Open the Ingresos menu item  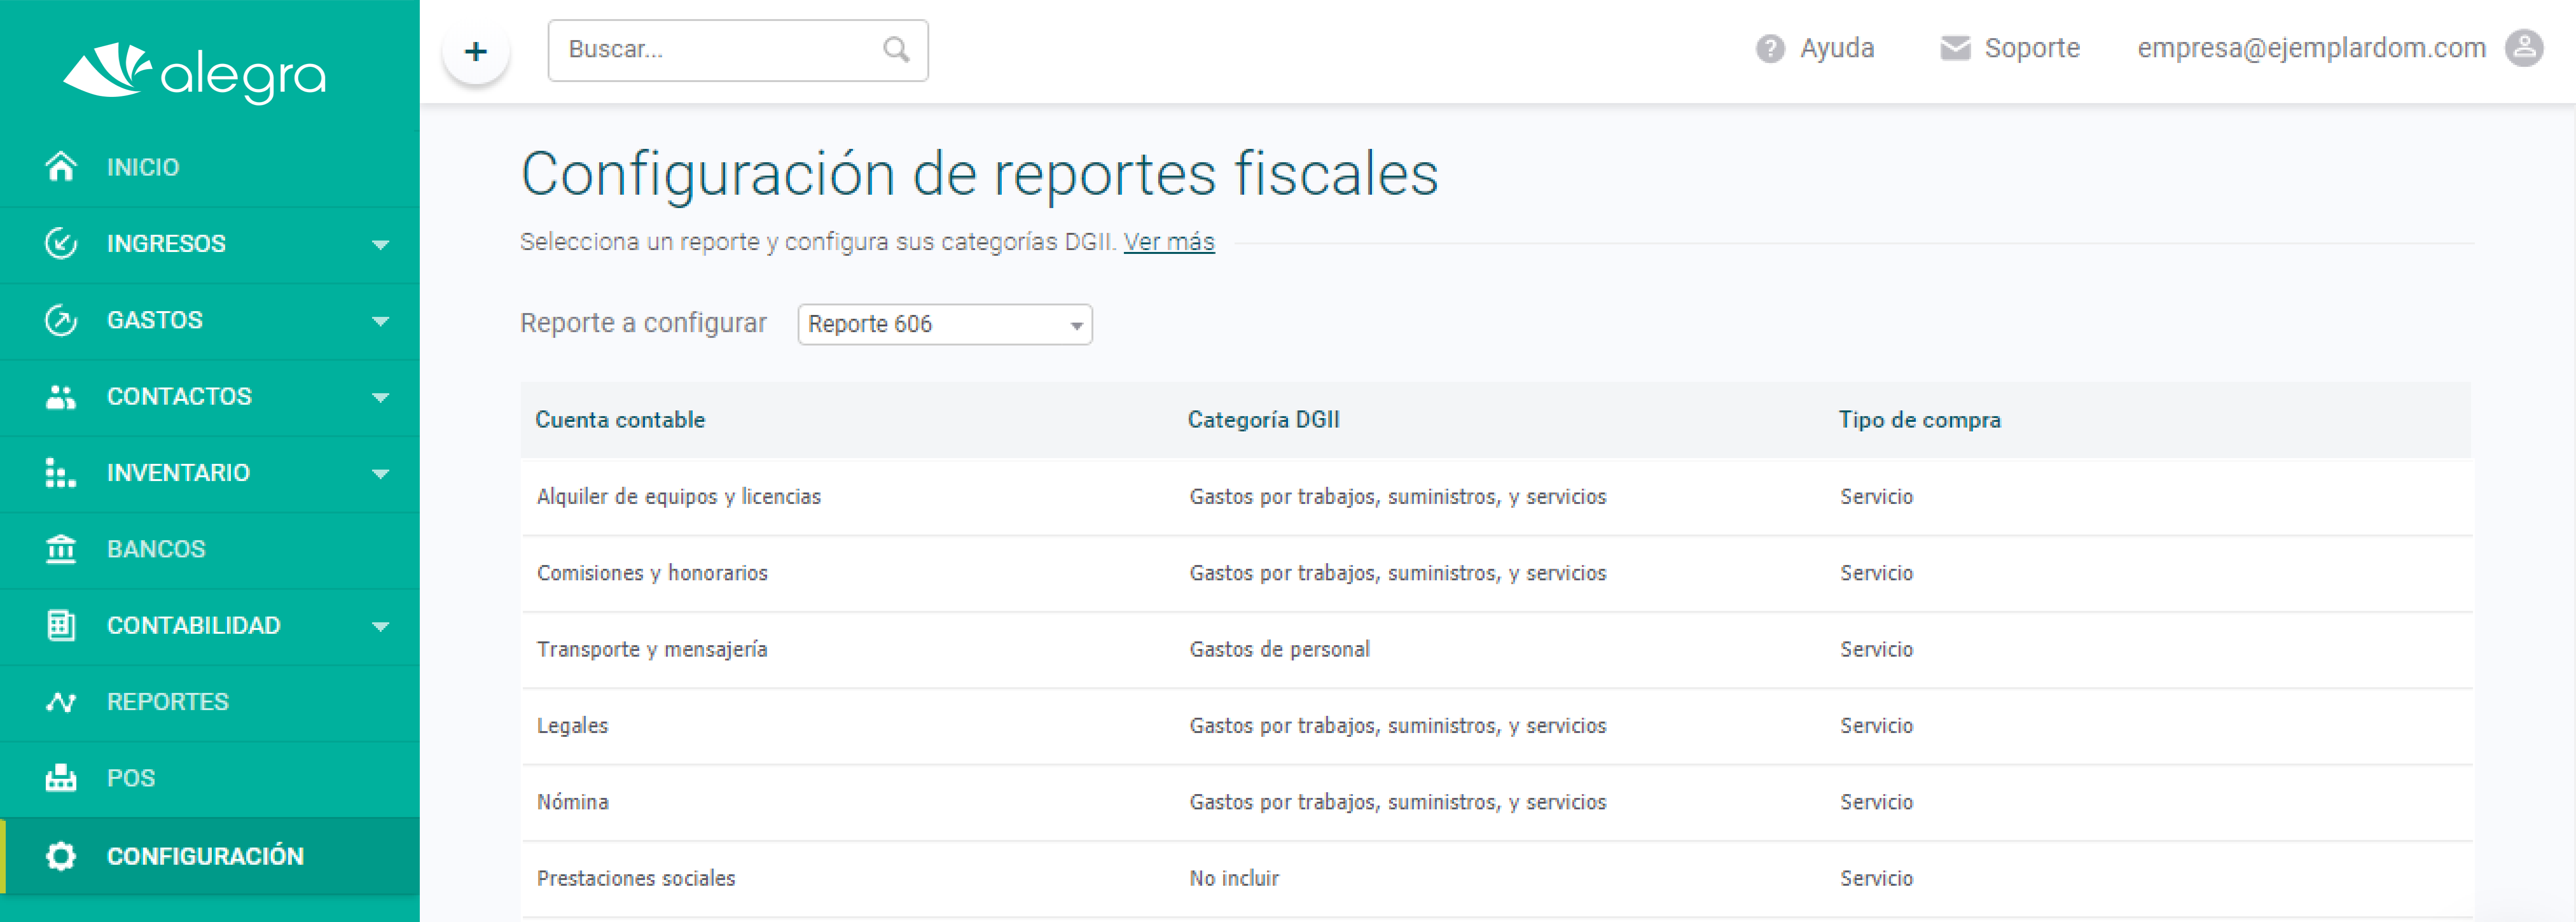point(210,244)
